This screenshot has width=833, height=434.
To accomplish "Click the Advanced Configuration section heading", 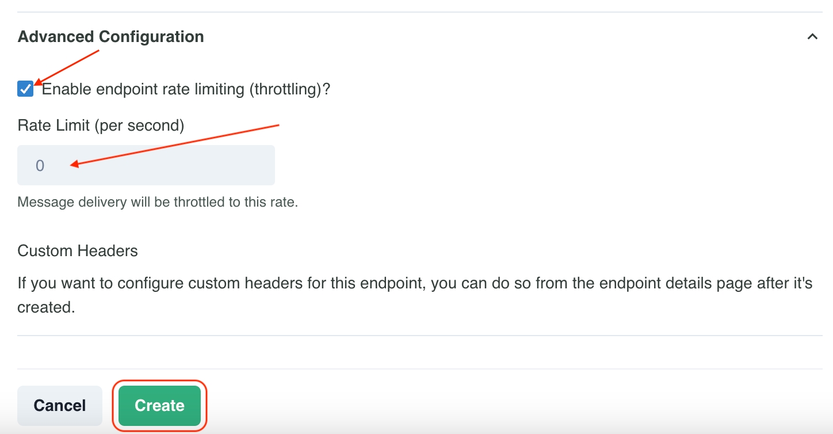I will (x=110, y=37).
